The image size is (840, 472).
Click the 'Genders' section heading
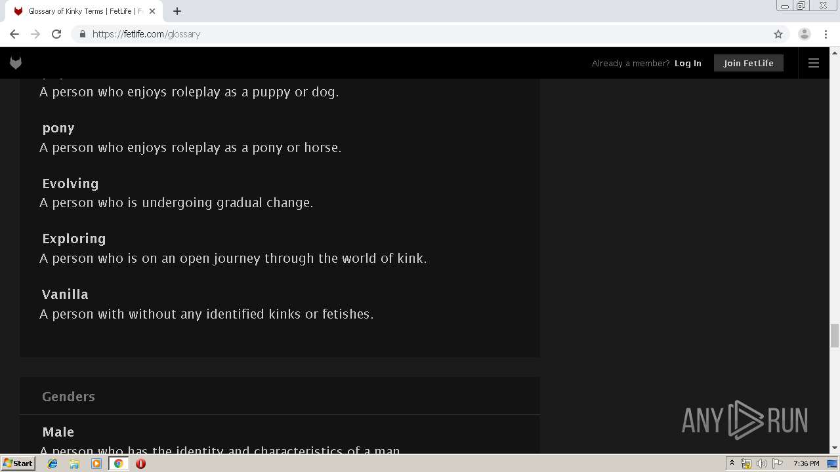click(x=68, y=397)
